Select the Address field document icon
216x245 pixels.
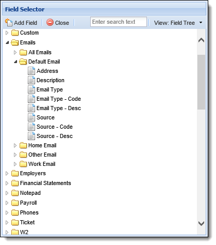point(31,71)
